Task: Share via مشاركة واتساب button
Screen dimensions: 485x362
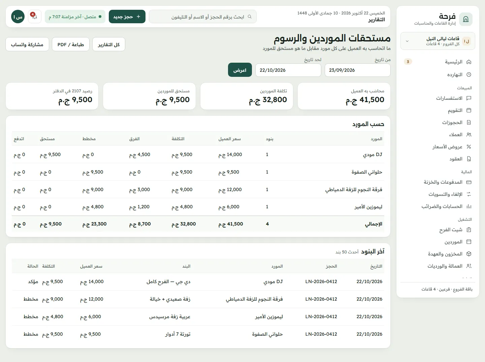Action: (x=27, y=44)
